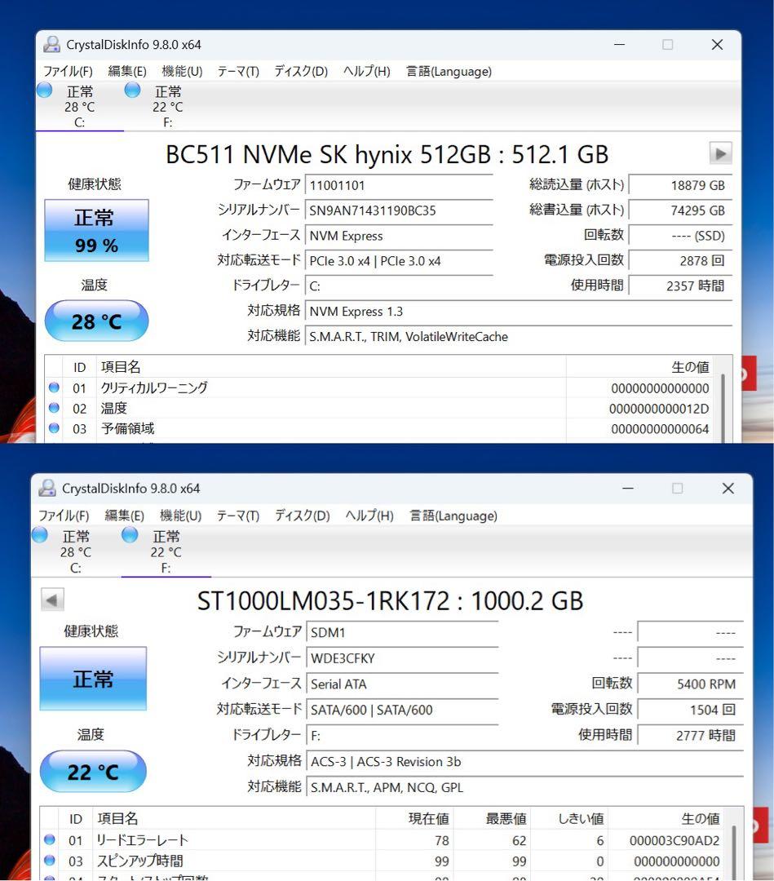Screen dimensions: 774x881
Task: Click total host reads 18879 GB
Action: click(x=680, y=185)
